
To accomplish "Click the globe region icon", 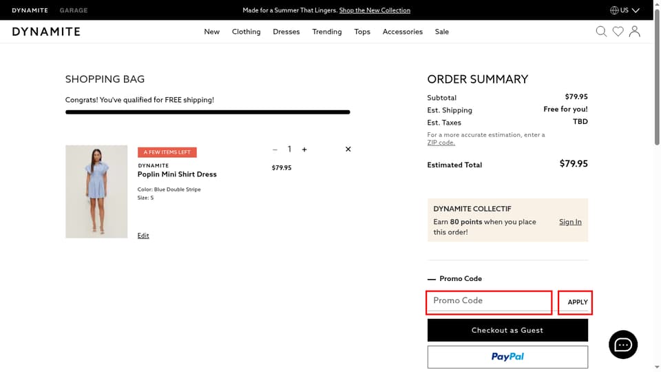I will click(614, 10).
